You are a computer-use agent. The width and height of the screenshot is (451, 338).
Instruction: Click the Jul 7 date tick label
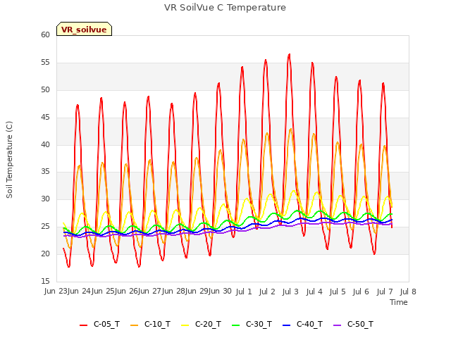[385, 292]
